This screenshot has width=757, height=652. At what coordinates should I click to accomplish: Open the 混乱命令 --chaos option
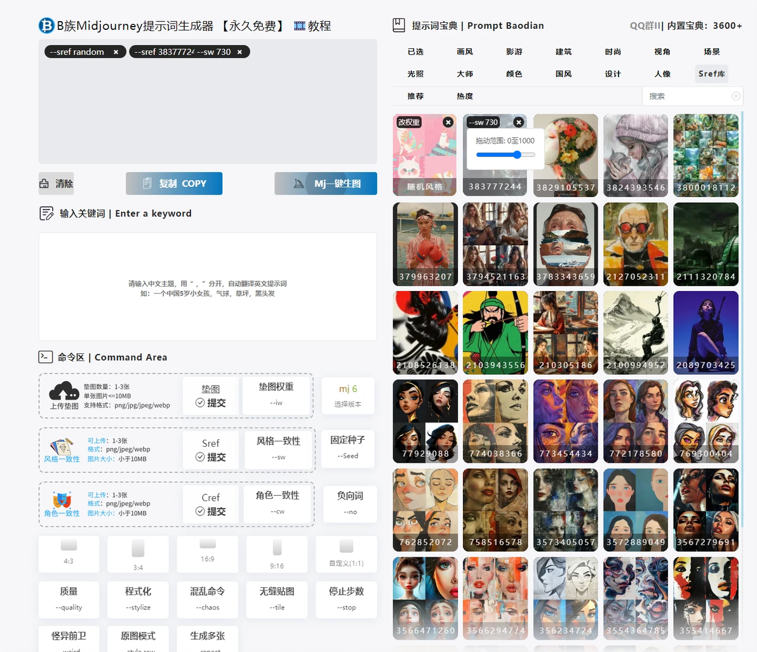(208, 599)
